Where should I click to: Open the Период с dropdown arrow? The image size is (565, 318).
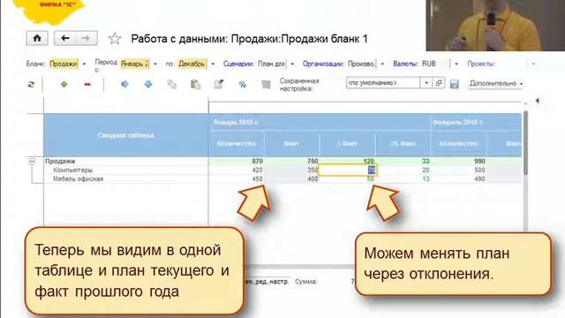tap(155, 64)
